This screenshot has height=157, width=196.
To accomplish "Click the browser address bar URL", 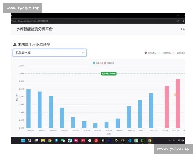I will [30, 21].
